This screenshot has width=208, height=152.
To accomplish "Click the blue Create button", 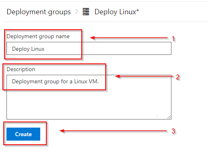I will pyautogui.click(x=23, y=134).
